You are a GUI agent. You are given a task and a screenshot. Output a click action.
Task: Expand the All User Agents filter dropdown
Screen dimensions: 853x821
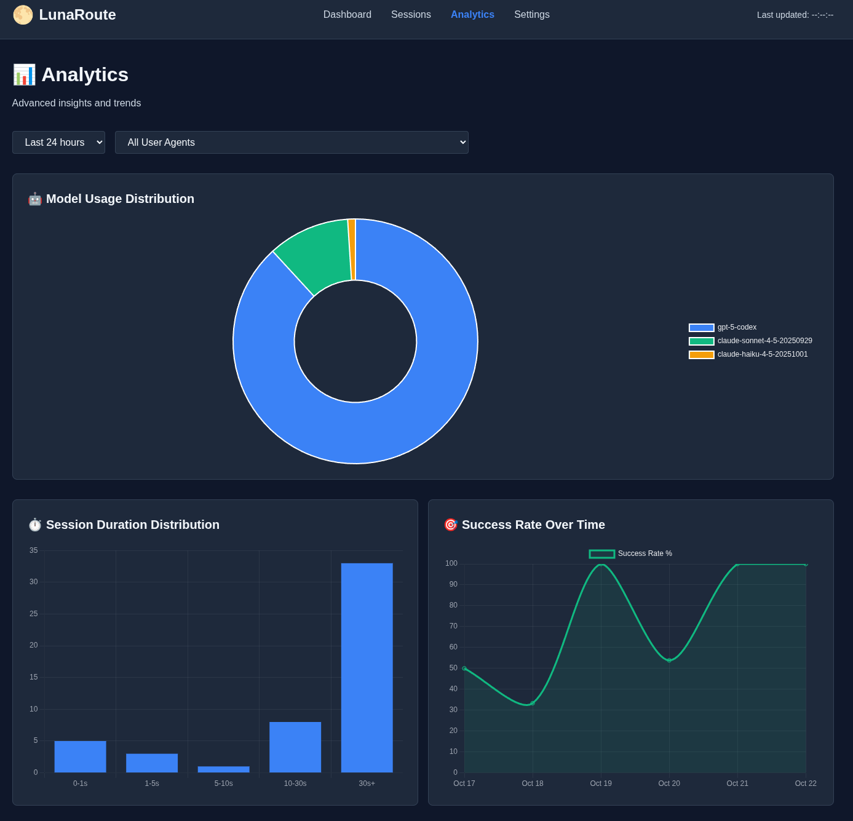(292, 143)
